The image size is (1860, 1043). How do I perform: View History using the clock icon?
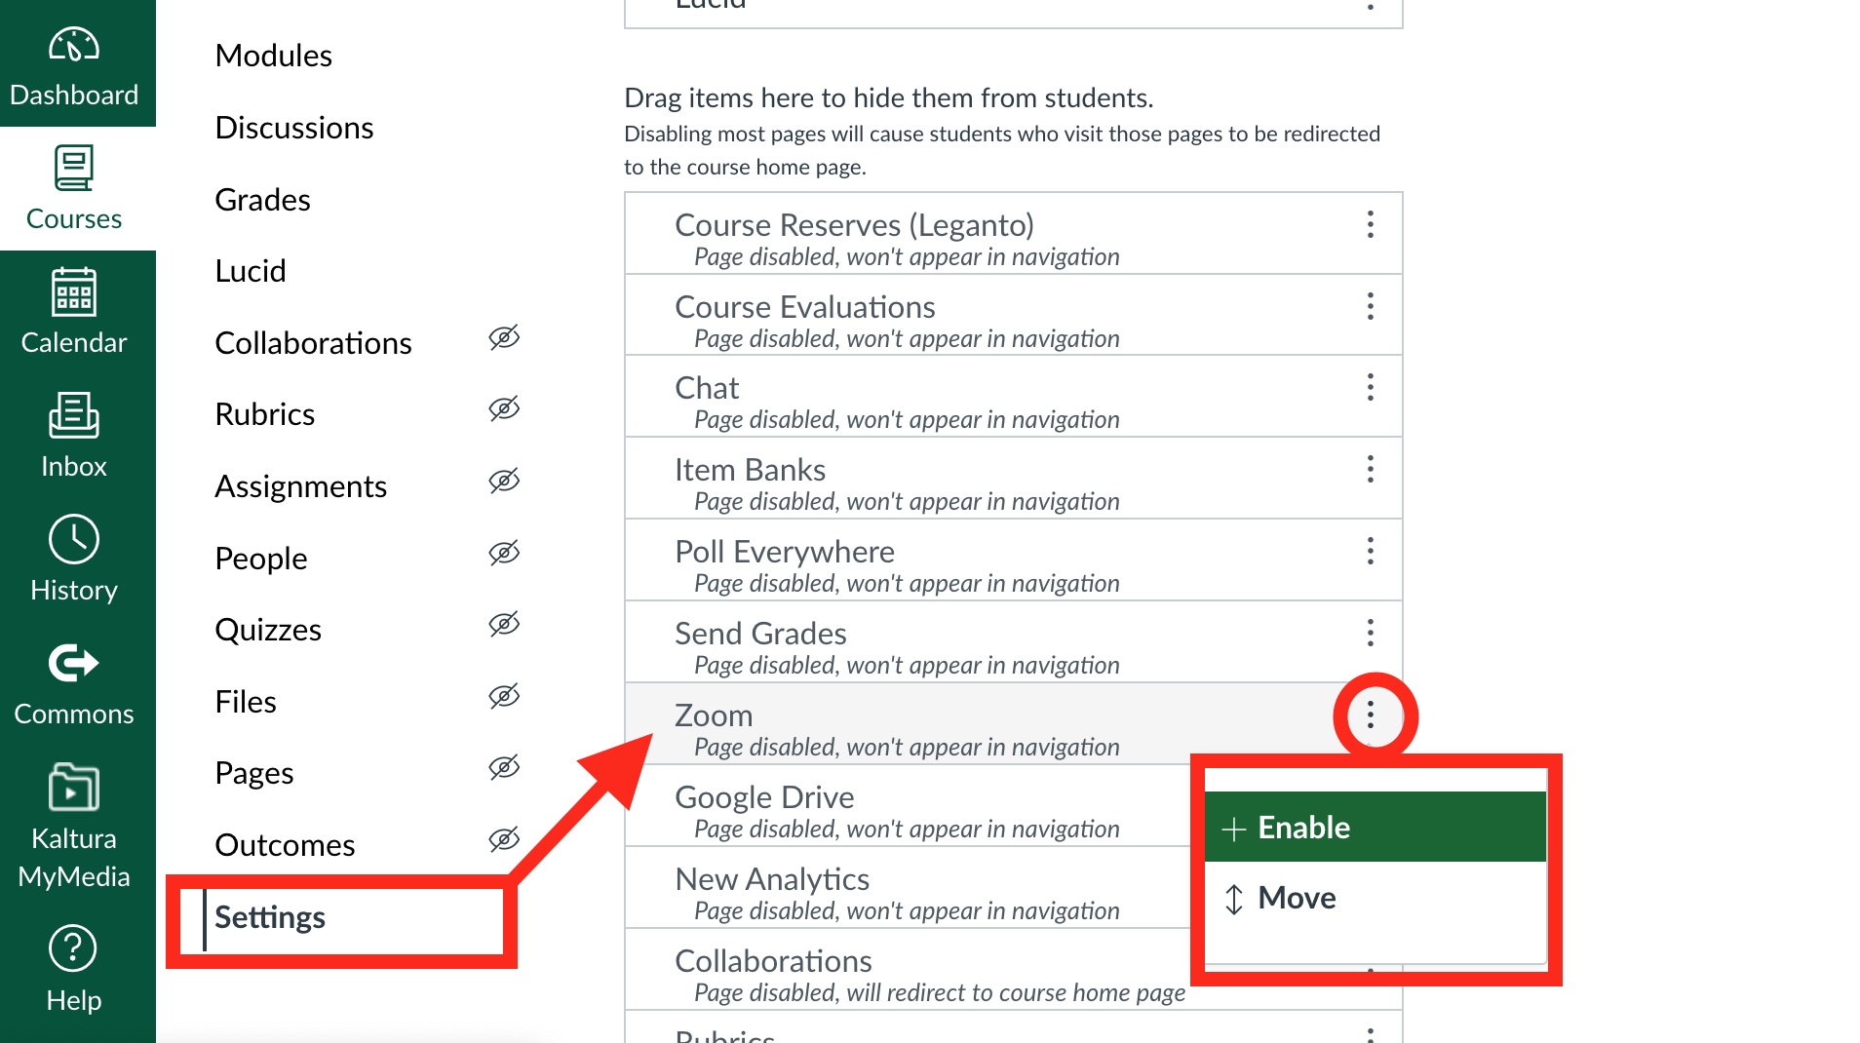point(74,558)
